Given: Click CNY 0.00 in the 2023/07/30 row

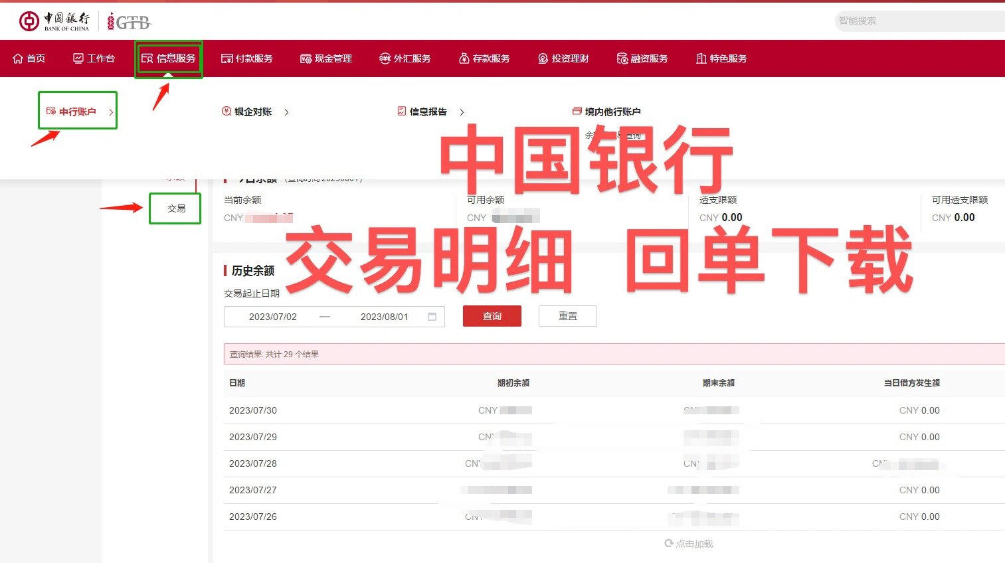Looking at the screenshot, I should click(919, 410).
